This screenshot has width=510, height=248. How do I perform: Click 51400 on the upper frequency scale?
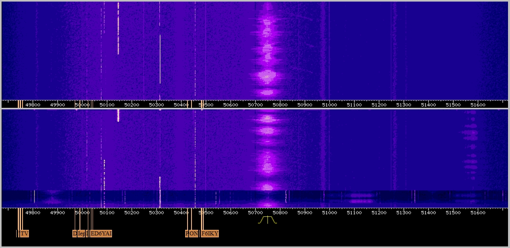(x=428, y=105)
